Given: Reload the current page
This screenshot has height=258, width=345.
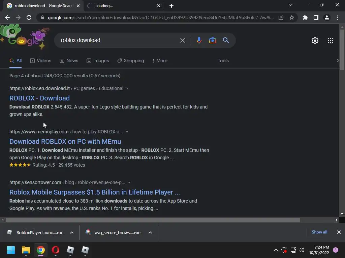Looking at the screenshot, I should (x=29, y=17).
